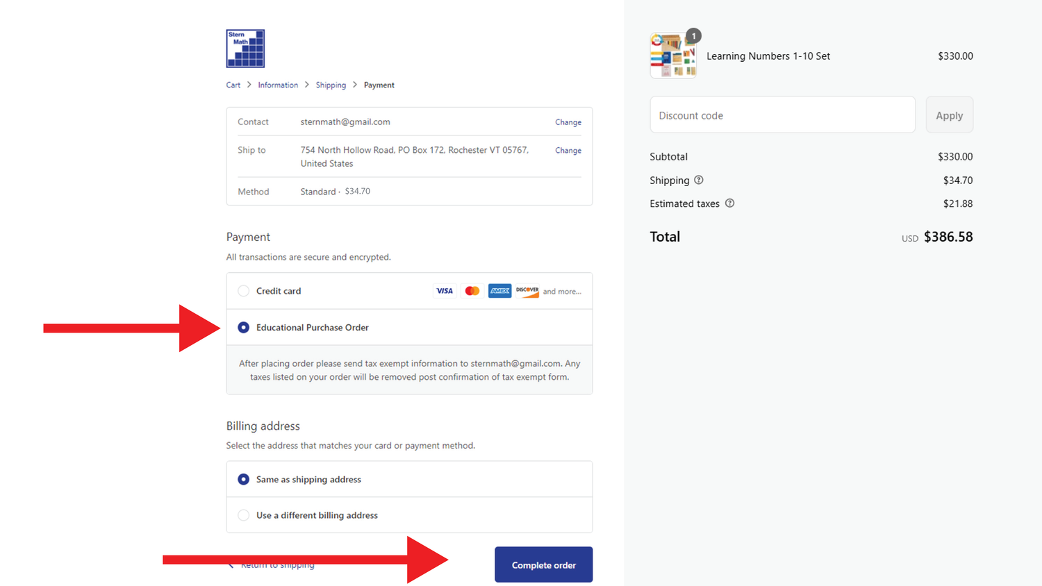The height and width of the screenshot is (586, 1042).
Task: Open Learning Numbers 1-10 Set thumbnail
Action: click(672, 56)
